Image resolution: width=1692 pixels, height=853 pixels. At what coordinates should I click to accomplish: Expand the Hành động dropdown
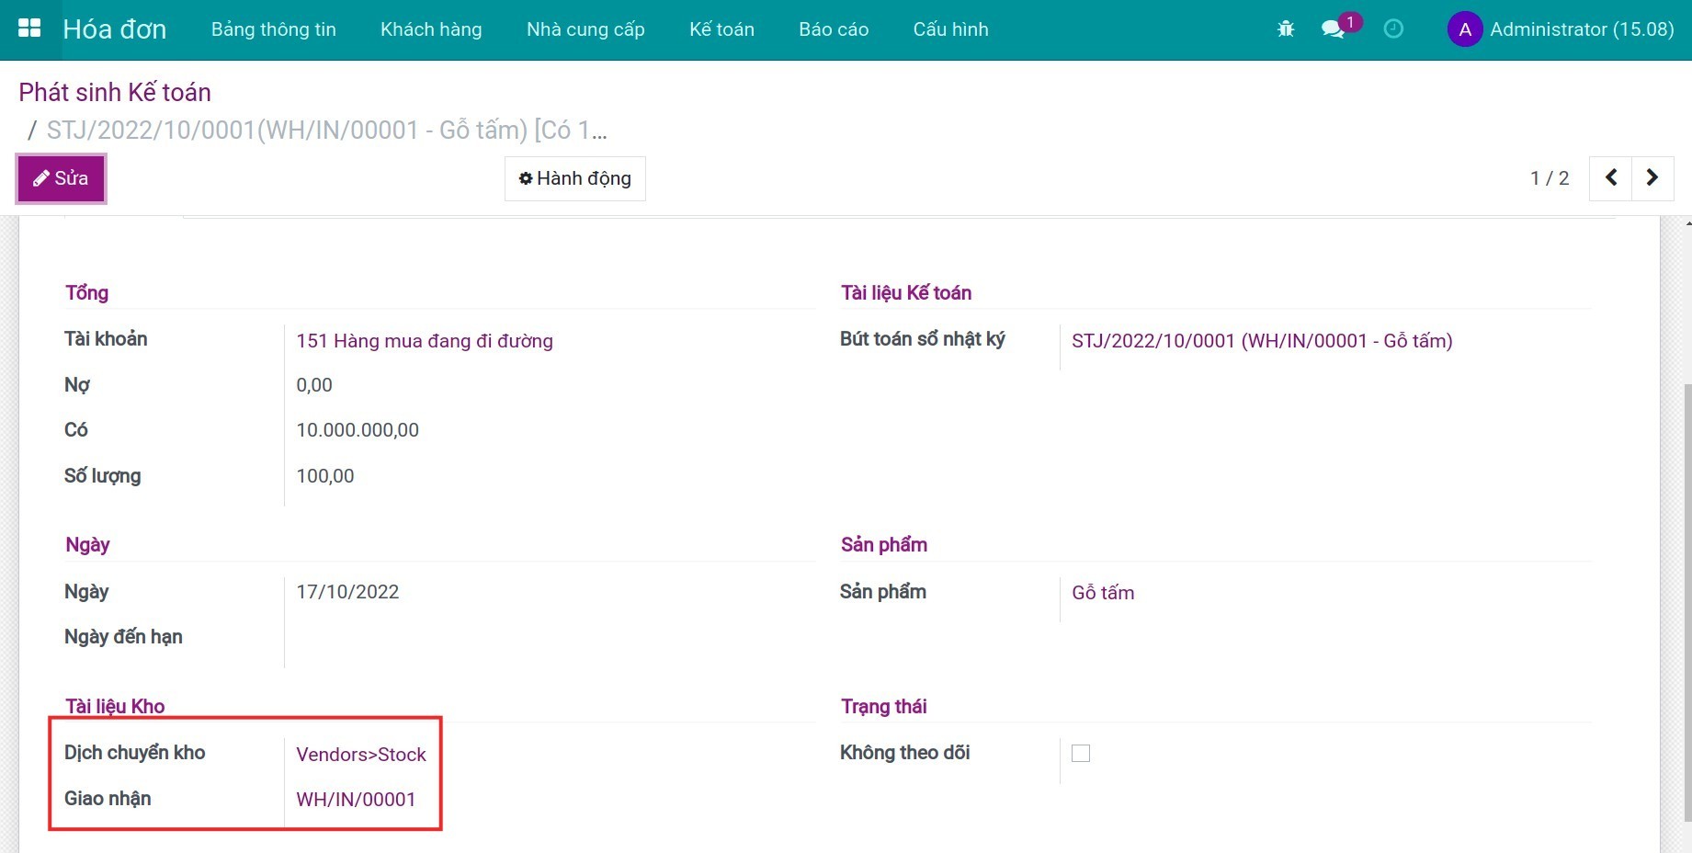(574, 178)
